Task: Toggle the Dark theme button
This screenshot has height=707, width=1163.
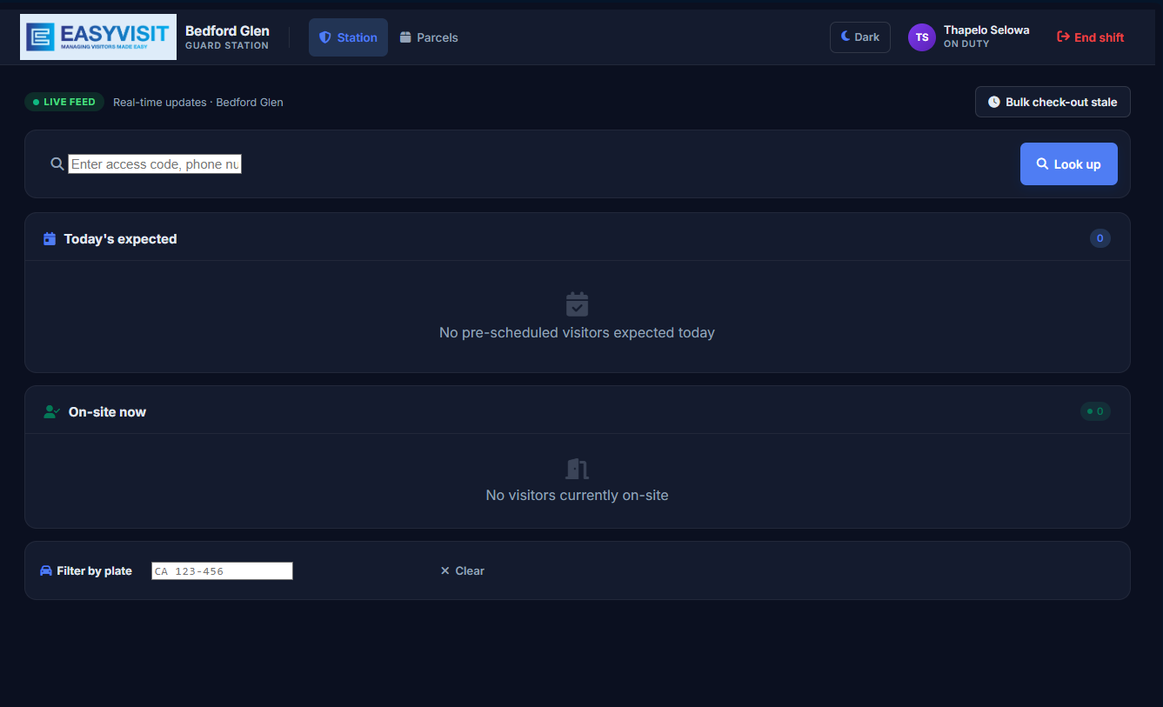Action: (860, 37)
